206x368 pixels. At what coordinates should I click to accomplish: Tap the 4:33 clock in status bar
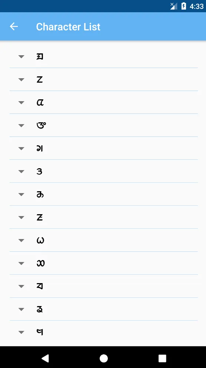(x=197, y=6)
